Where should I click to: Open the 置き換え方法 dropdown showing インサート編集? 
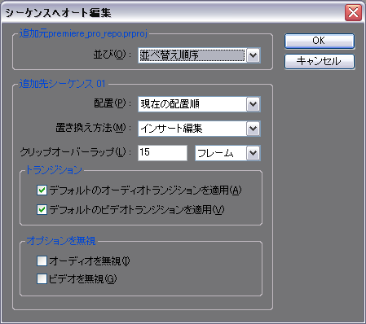199,129
